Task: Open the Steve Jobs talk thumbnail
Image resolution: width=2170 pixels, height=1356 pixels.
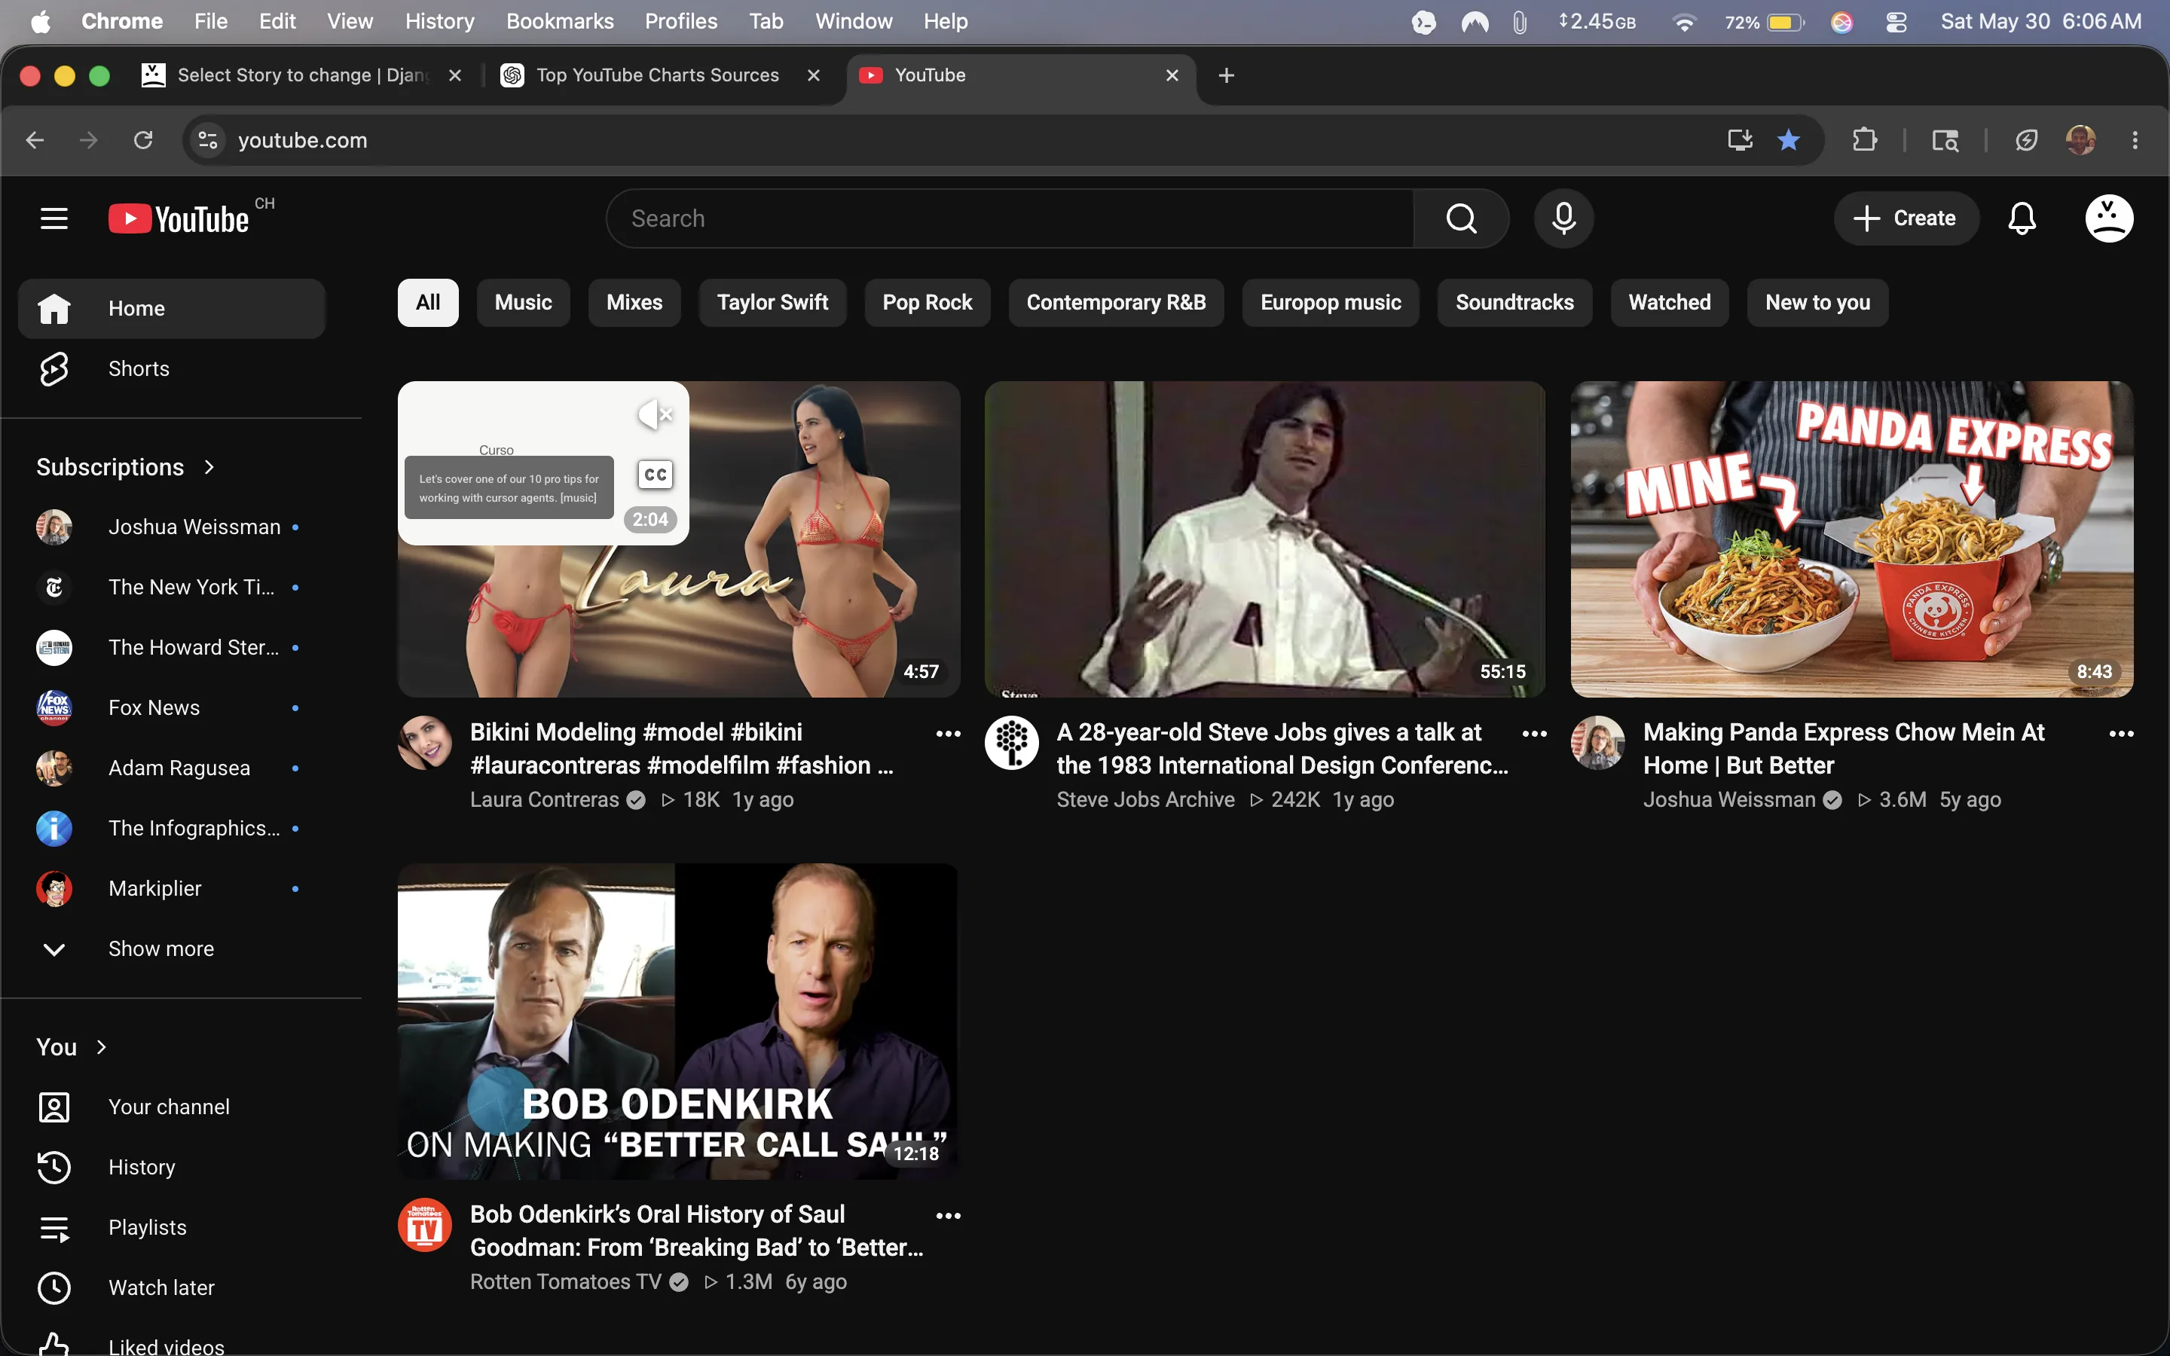Action: (x=1264, y=539)
